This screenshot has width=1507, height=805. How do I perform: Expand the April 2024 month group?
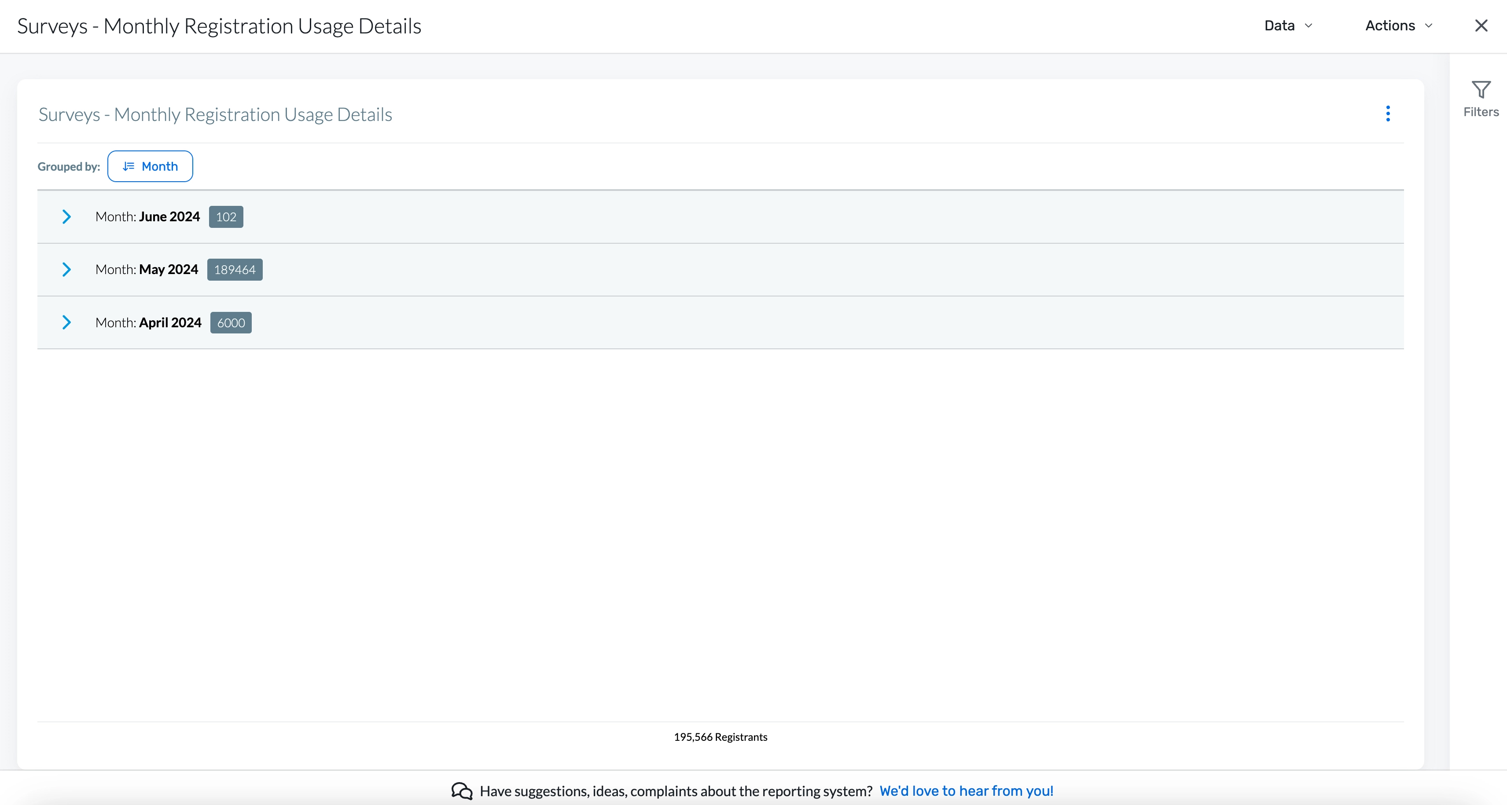[x=66, y=323]
